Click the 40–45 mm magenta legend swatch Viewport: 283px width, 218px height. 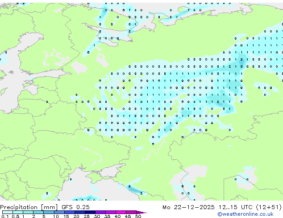(x=121, y=212)
